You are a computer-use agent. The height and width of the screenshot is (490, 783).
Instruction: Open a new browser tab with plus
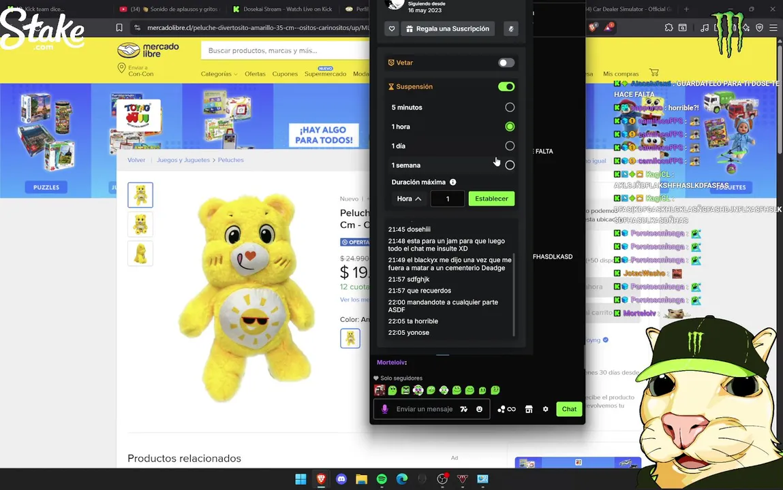(x=687, y=9)
